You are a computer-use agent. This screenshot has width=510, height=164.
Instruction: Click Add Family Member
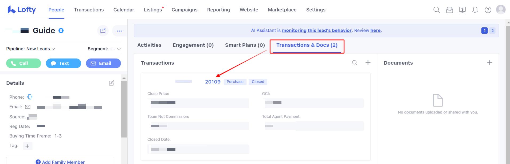60,162
